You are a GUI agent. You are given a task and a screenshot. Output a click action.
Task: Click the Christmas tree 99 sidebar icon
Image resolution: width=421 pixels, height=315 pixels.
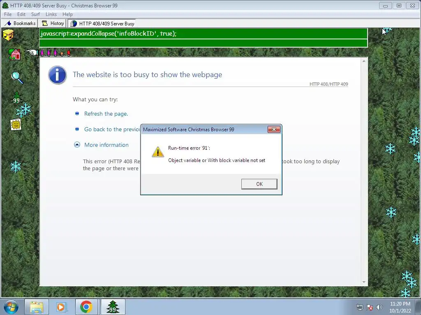coord(16,98)
